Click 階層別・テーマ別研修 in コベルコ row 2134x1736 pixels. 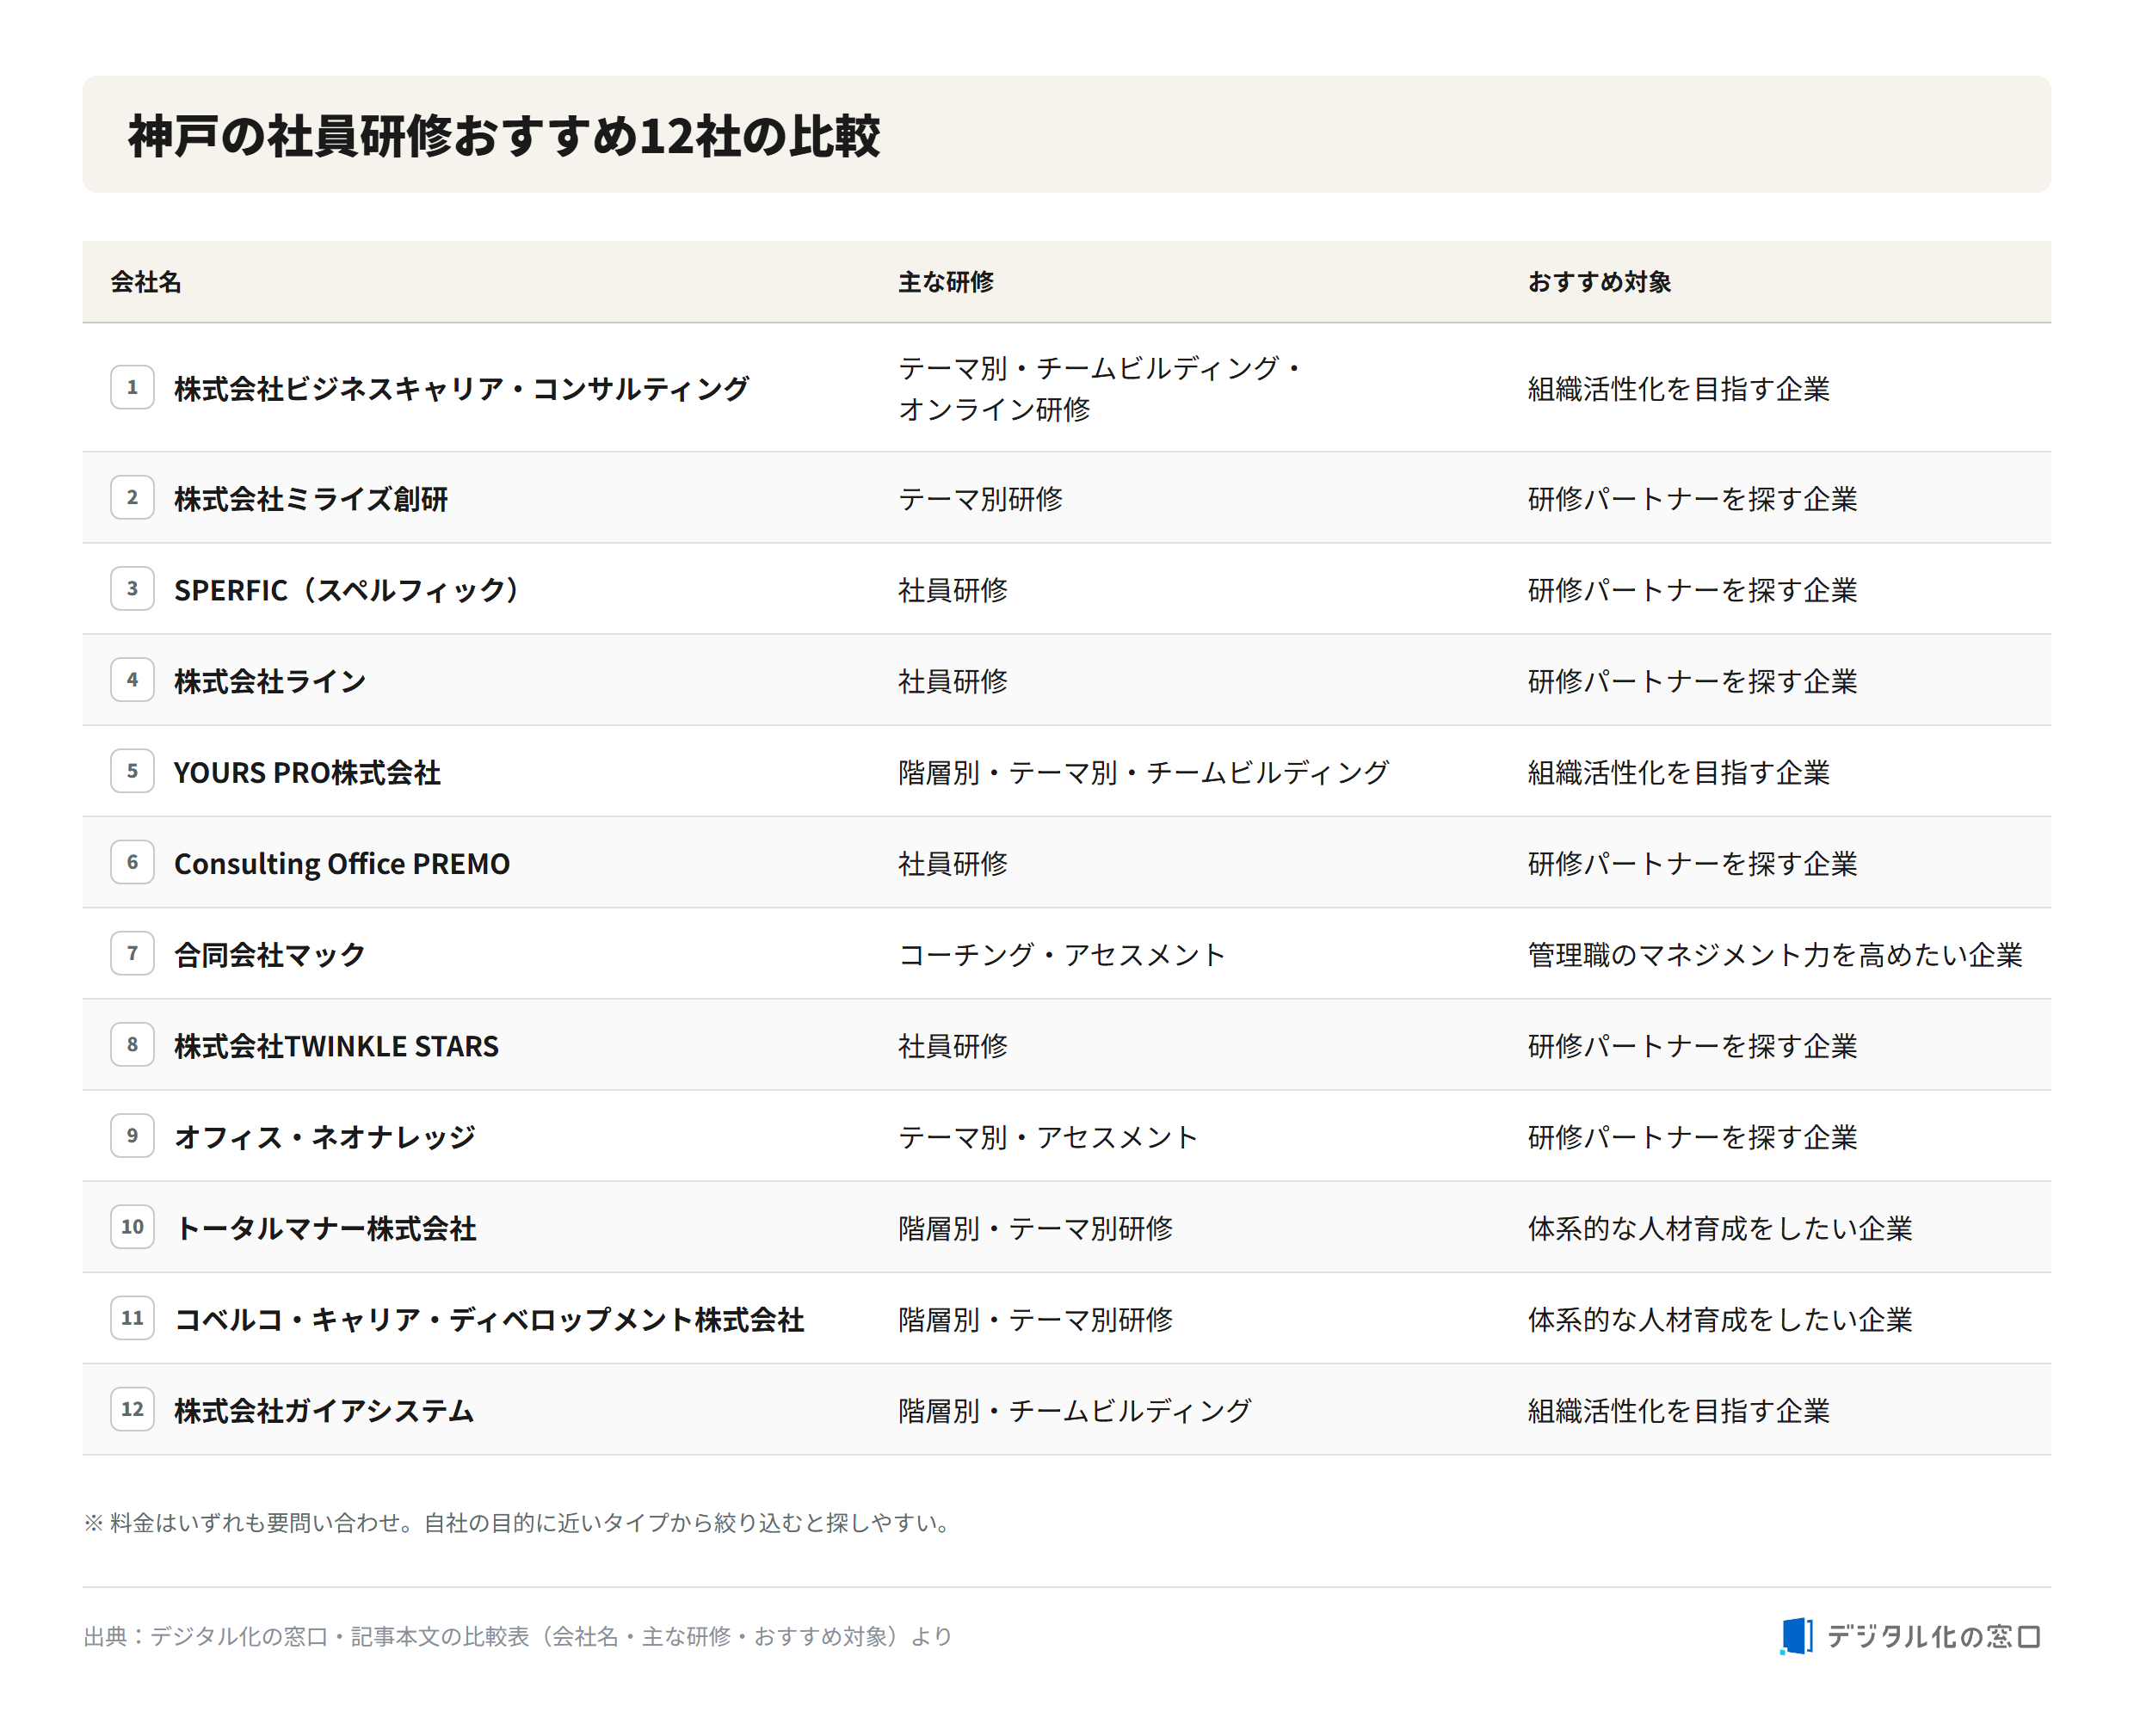1035,1319
